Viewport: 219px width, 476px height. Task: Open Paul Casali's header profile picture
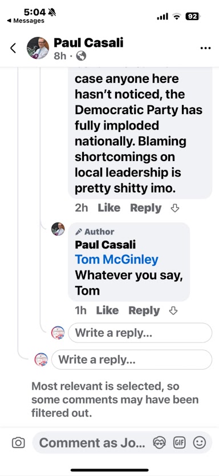tap(38, 48)
